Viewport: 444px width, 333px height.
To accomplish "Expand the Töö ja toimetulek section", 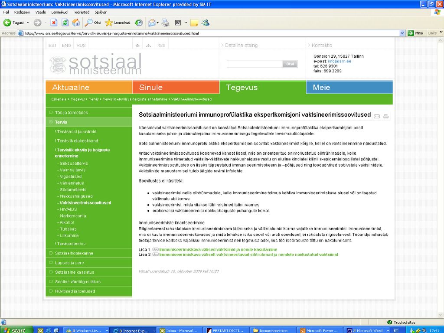I will [x=51, y=112].
